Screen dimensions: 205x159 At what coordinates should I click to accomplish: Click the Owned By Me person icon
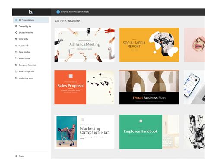coord(16,26)
